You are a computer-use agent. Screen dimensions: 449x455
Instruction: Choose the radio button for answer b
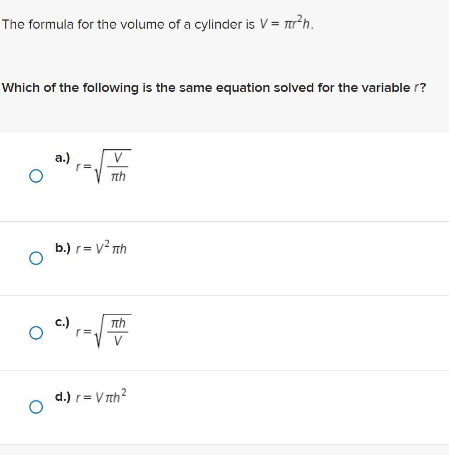point(36,258)
